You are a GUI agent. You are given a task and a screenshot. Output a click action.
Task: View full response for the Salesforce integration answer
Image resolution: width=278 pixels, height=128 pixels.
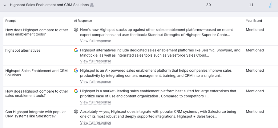(96, 123)
